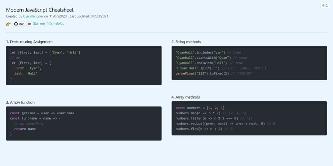This screenshot has width=333, height=166.
Task: Select the heading '4. Array methods'
Action: 185,97
